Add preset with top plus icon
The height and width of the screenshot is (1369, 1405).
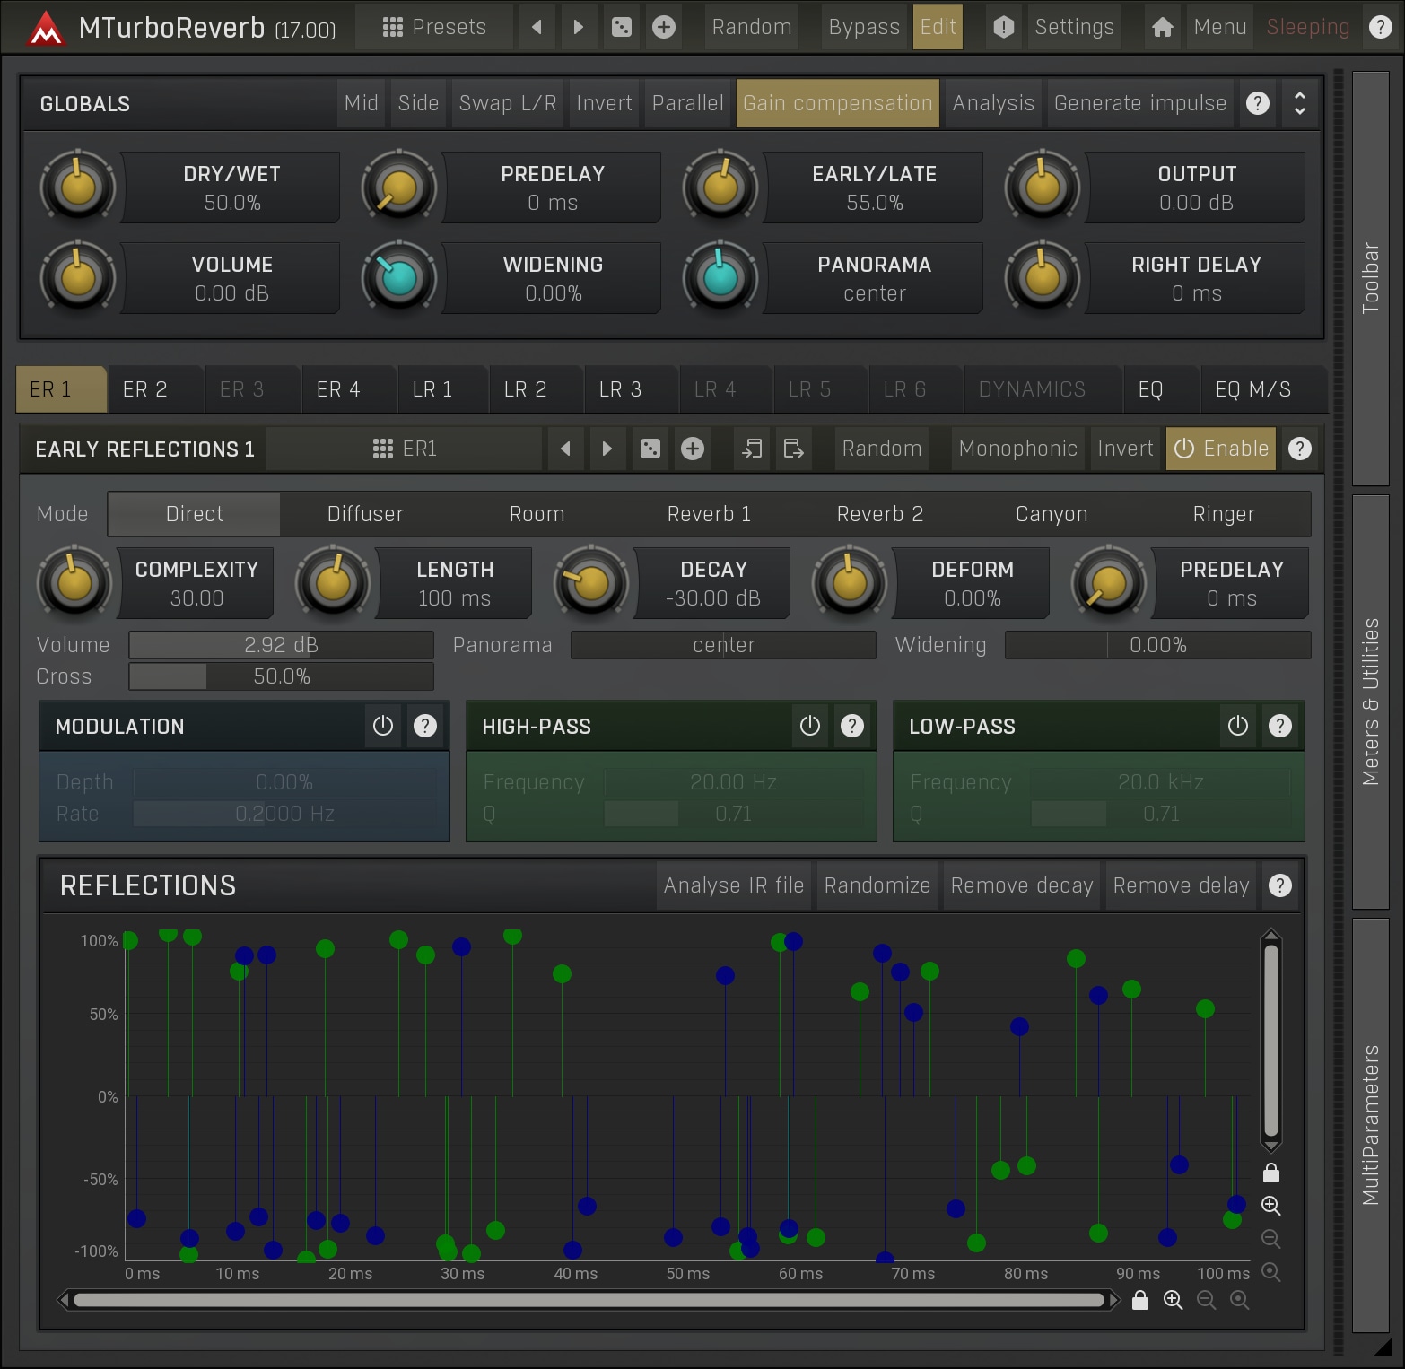(x=663, y=27)
